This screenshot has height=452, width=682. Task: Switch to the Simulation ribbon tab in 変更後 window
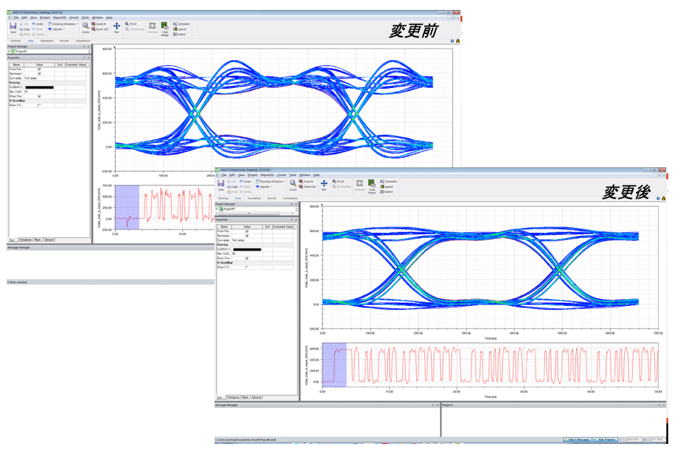254,198
